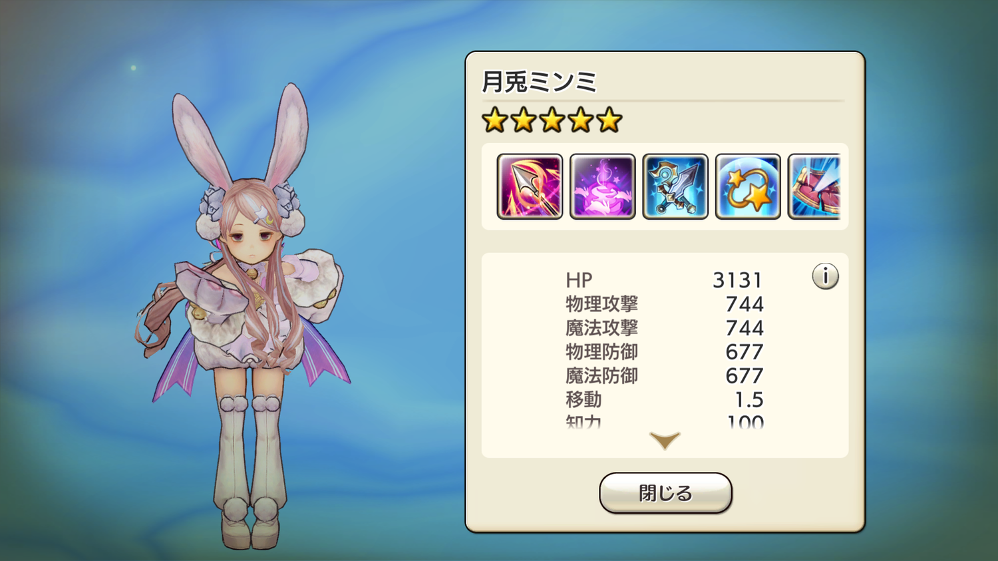Click the partially visible 知力 stat row

[665, 421]
